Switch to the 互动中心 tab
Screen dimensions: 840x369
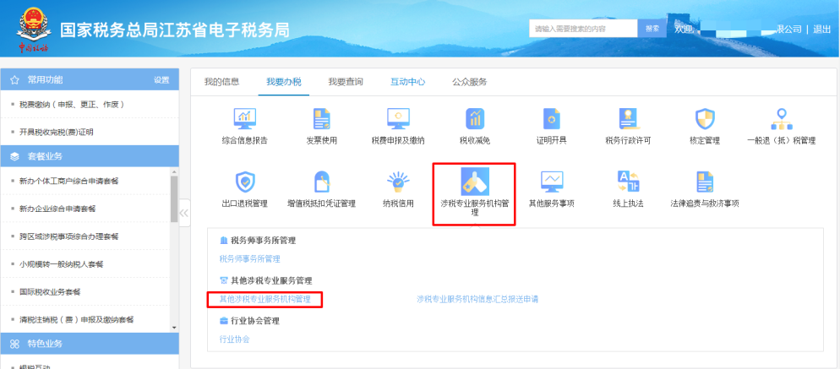pyautogui.click(x=407, y=82)
